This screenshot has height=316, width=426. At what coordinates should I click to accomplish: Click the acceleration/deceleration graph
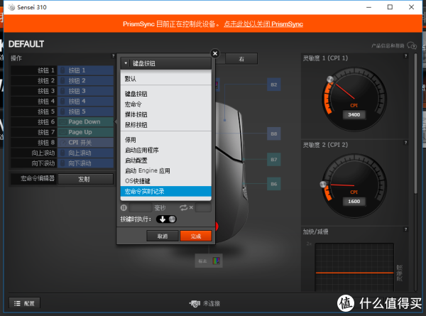354,268
